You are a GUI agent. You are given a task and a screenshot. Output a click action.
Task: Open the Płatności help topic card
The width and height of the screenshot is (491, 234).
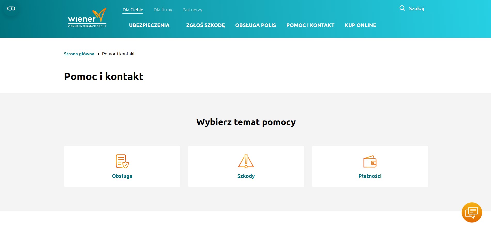370,176
